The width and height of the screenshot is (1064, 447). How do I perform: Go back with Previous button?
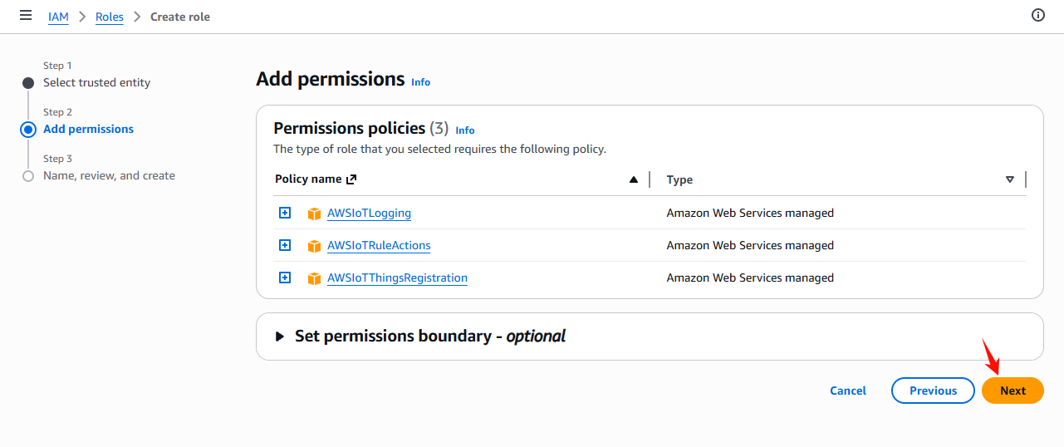933,391
